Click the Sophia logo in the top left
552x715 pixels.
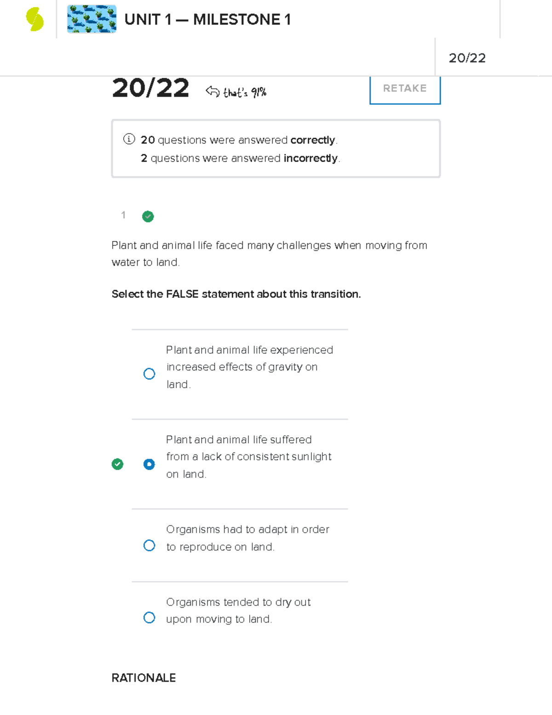(34, 19)
